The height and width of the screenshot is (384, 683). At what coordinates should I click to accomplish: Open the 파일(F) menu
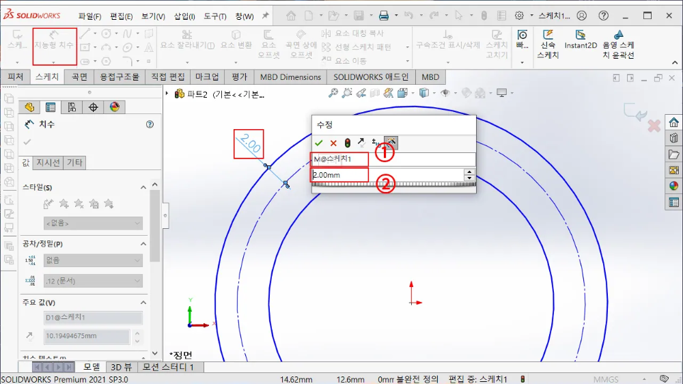pos(89,16)
